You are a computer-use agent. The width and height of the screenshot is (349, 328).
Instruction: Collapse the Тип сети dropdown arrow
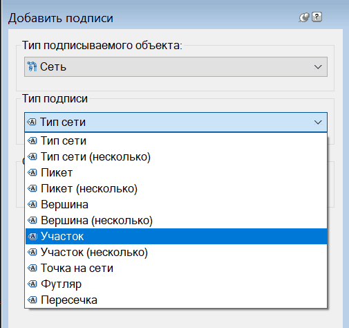pyautogui.click(x=318, y=122)
